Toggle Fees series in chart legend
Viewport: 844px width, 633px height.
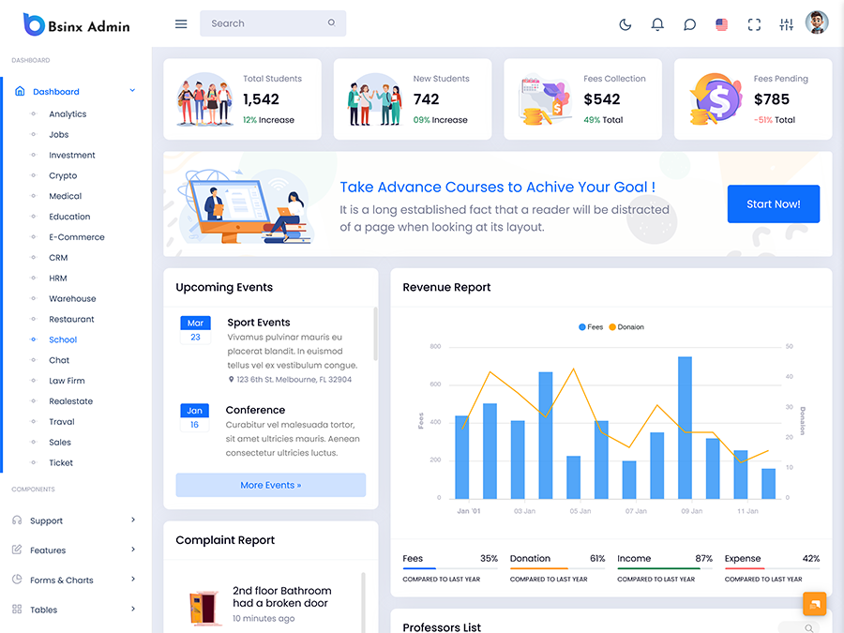coord(591,327)
